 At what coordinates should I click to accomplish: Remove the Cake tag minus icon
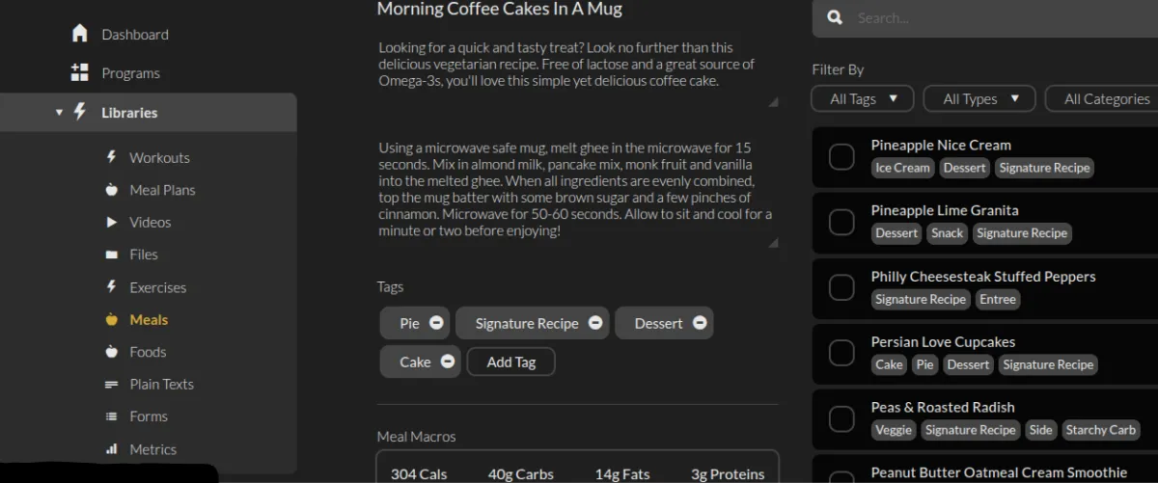tap(447, 362)
